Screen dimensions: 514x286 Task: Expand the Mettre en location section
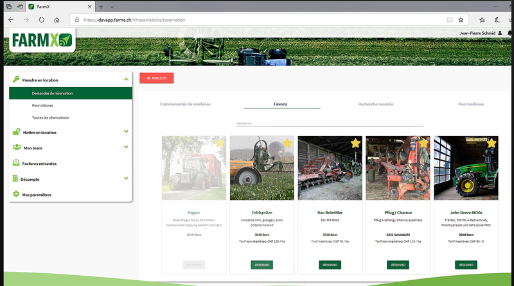tap(127, 132)
